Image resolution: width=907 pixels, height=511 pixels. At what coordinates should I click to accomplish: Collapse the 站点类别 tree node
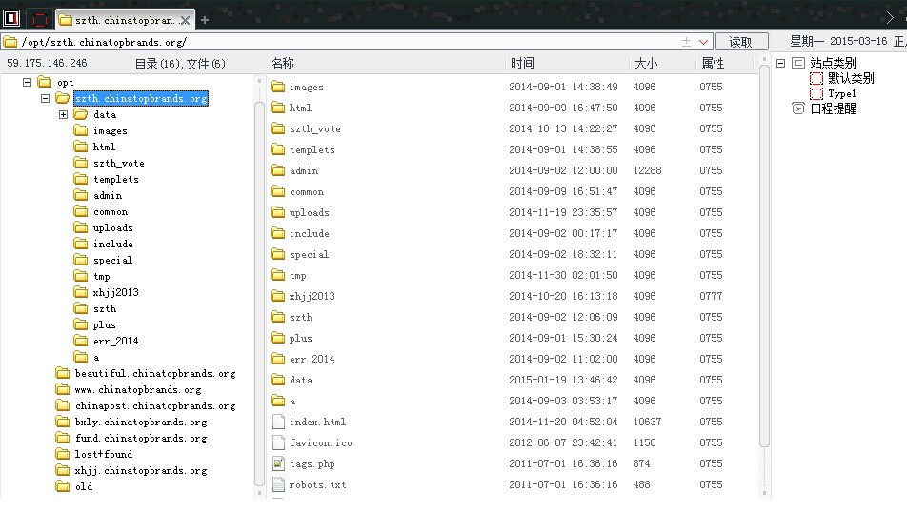[x=780, y=63]
